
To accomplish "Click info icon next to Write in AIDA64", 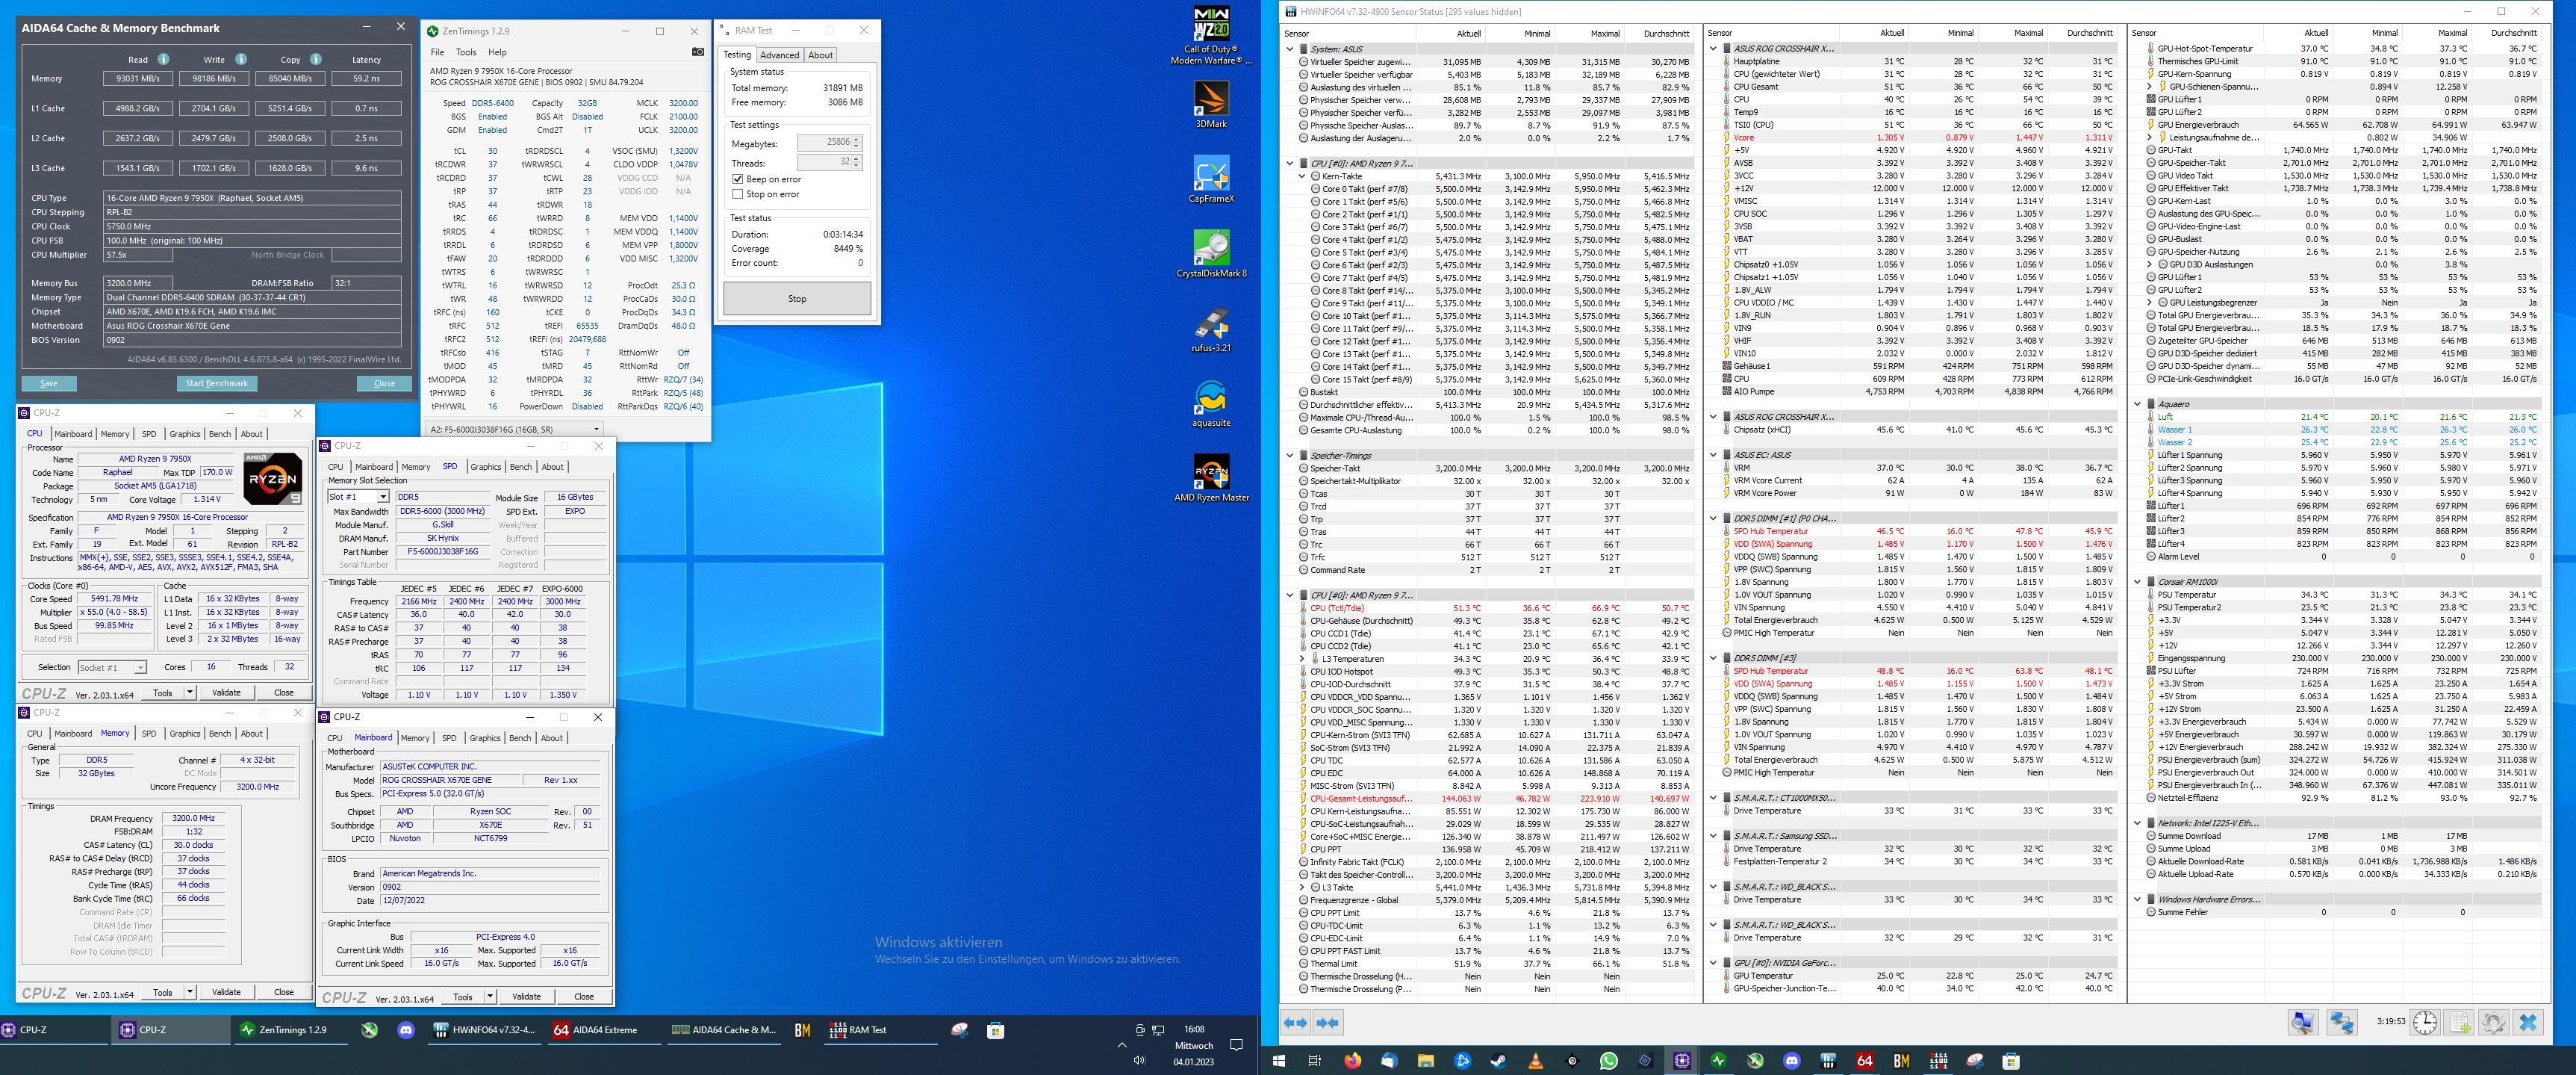I will [241, 59].
